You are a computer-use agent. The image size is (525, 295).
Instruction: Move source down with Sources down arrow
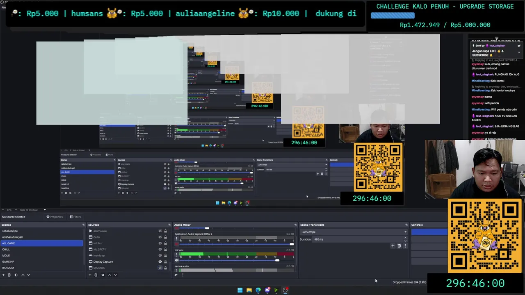(115, 275)
